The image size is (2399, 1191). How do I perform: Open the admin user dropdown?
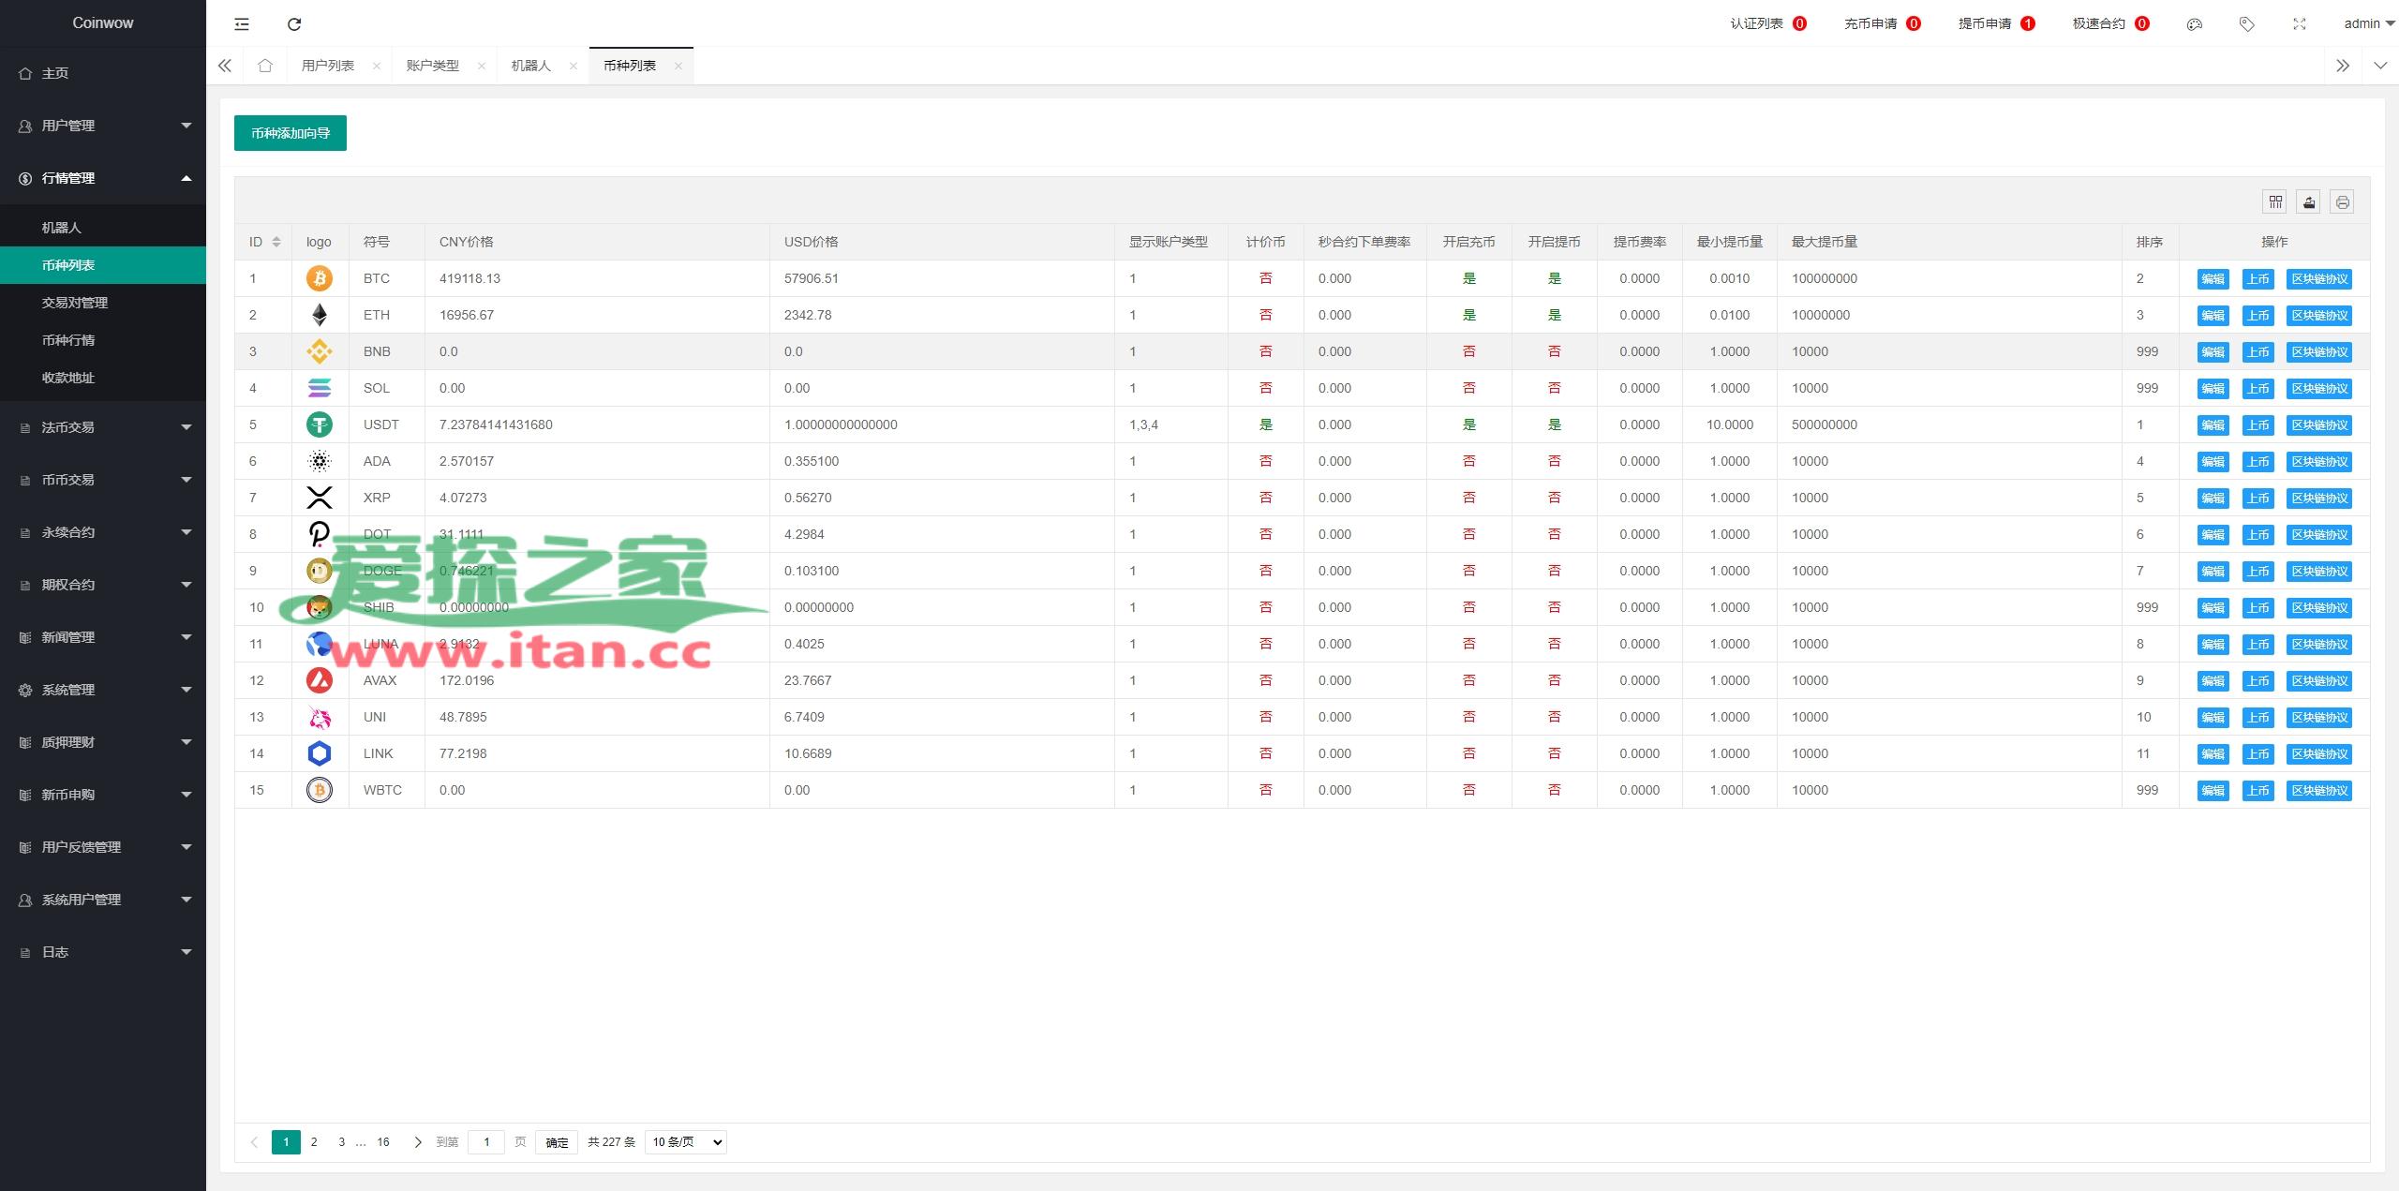[x=2368, y=24]
